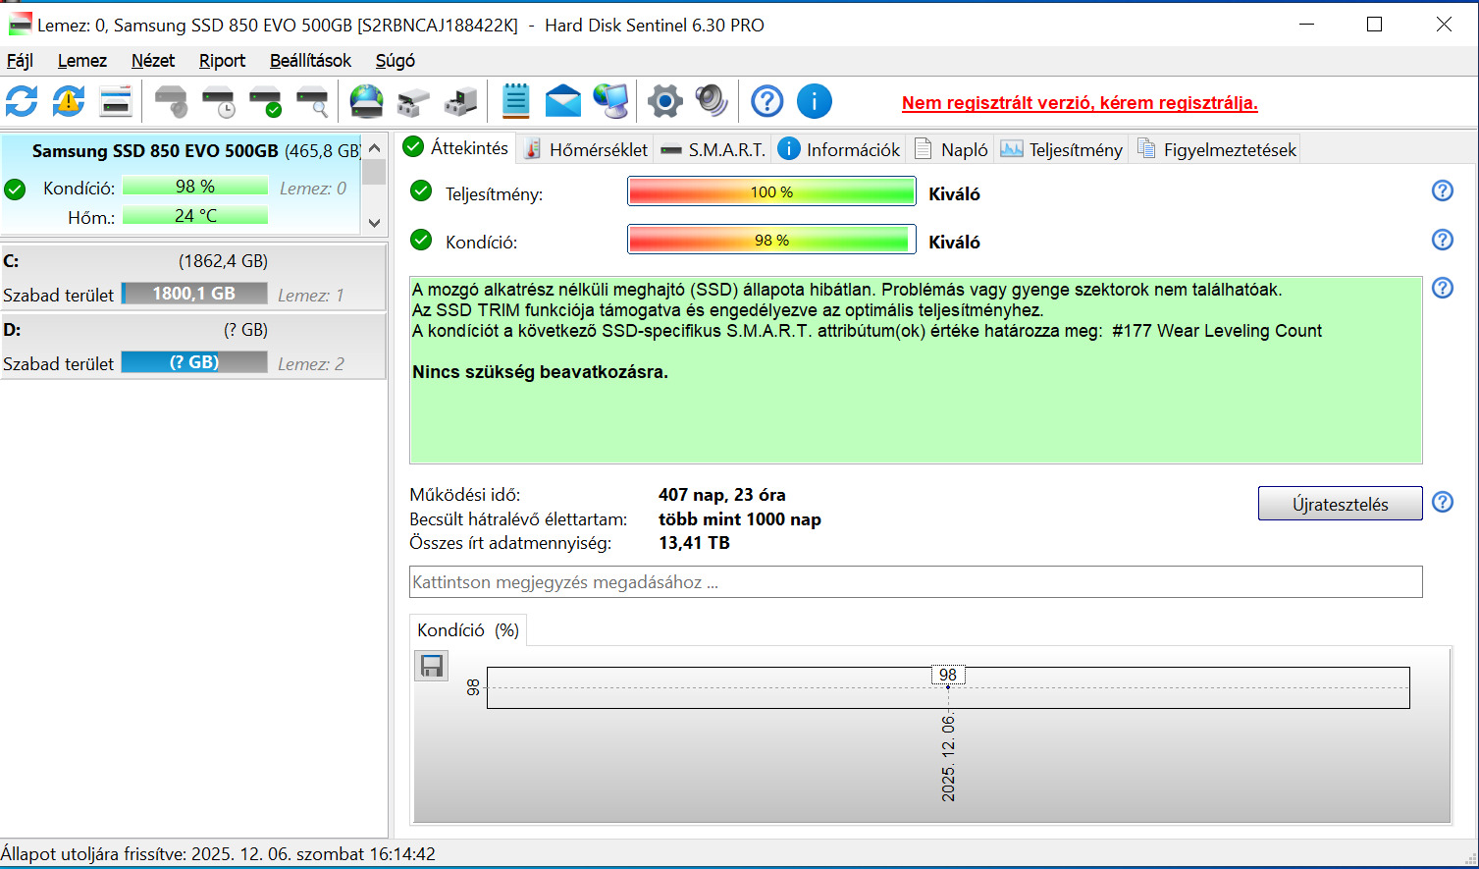Open the blue notepad report icon
This screenshot has width=1479, height=869.
click(x=515, y=101)
